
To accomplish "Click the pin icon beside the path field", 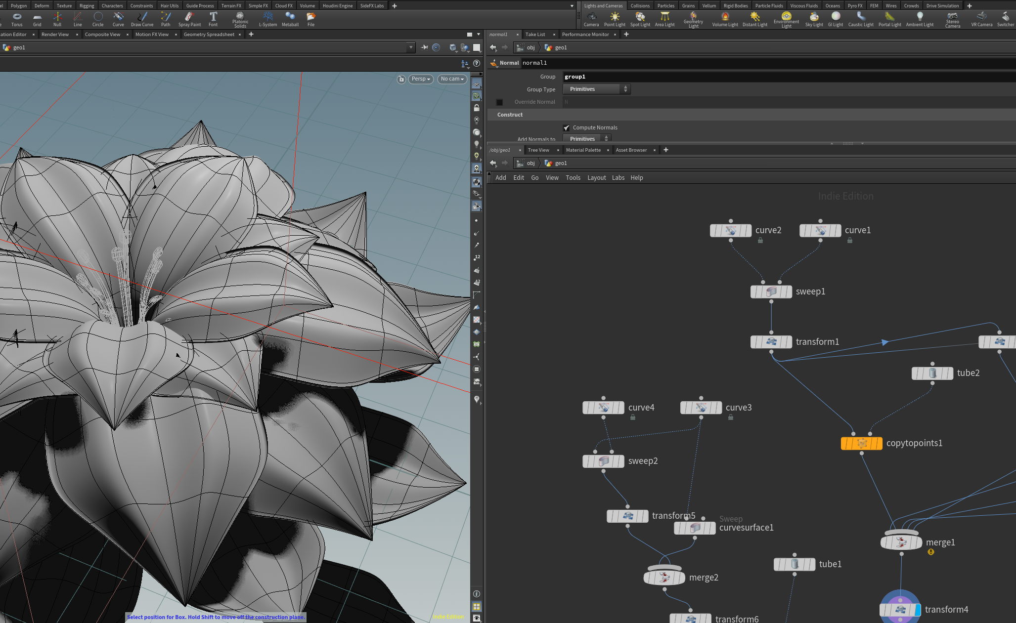I will [425, 47].
